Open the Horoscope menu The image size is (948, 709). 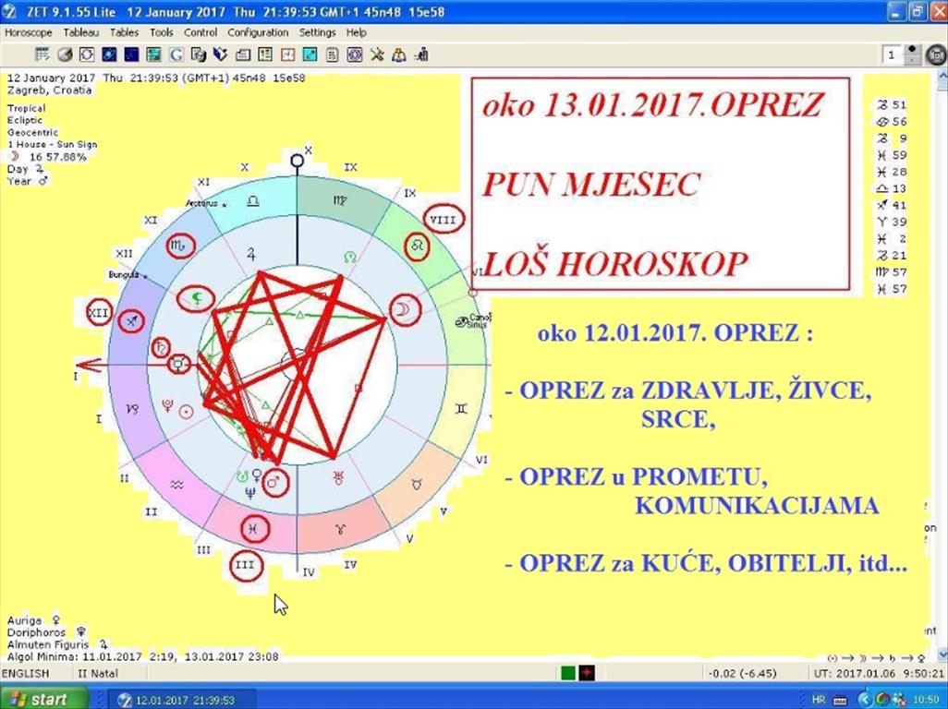28,32
